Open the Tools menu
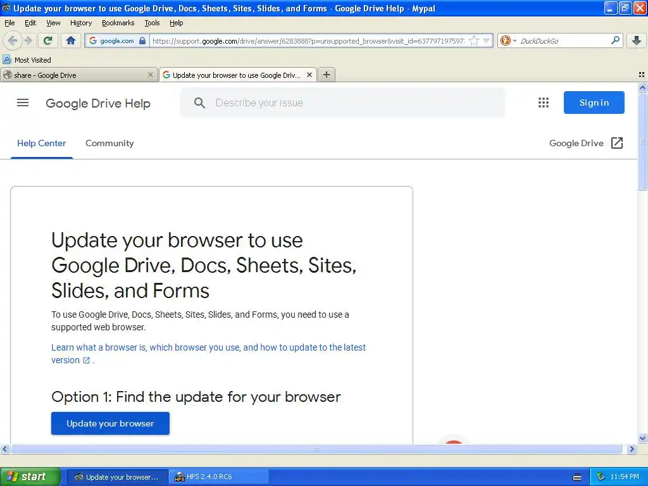This screenshot has height=486, width=648. (x=152, y=23)
